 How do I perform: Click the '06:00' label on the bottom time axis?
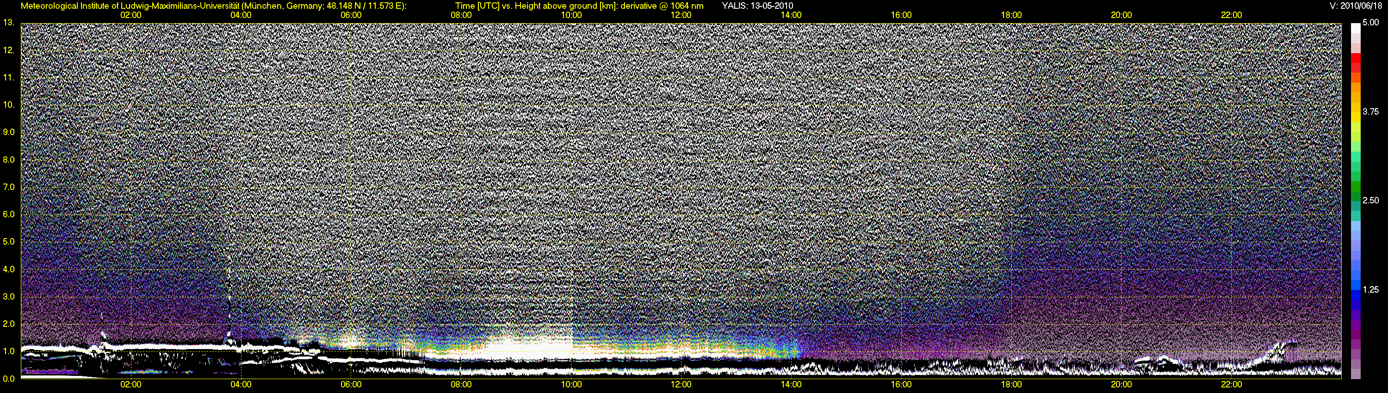point(351,384)
